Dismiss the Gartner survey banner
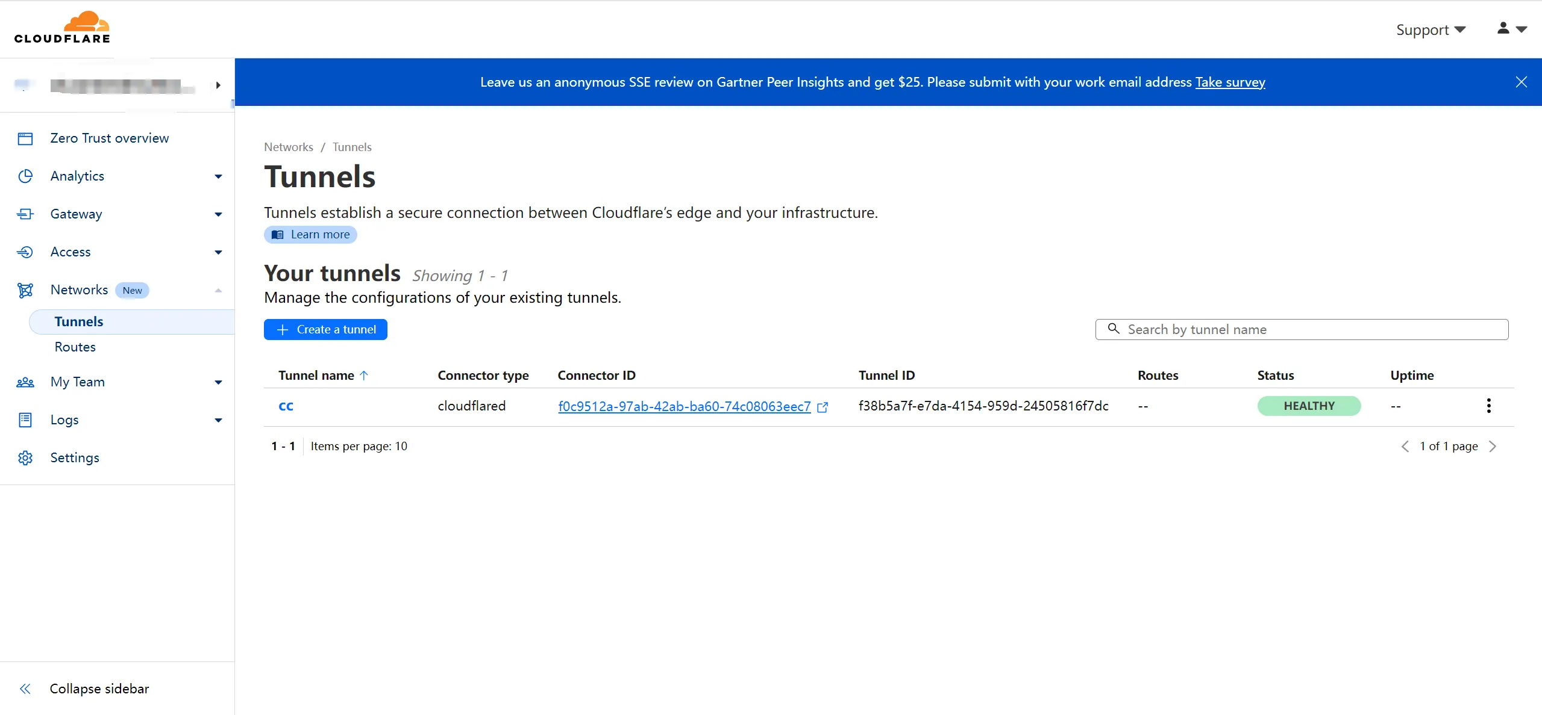This screenshot has height=715, width=1542. click(1521, 82)
